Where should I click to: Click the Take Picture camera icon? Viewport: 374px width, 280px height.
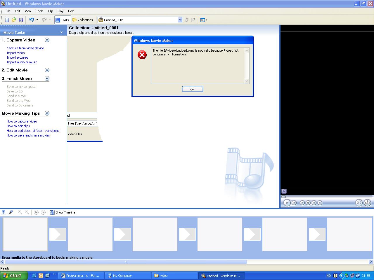pyautogui.click(x=367, y=203)
